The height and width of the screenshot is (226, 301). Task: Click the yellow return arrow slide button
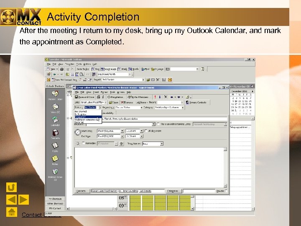pyautogui.click(x=11, y=187)
